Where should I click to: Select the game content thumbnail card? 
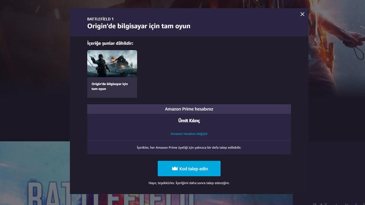pos(112,73)
